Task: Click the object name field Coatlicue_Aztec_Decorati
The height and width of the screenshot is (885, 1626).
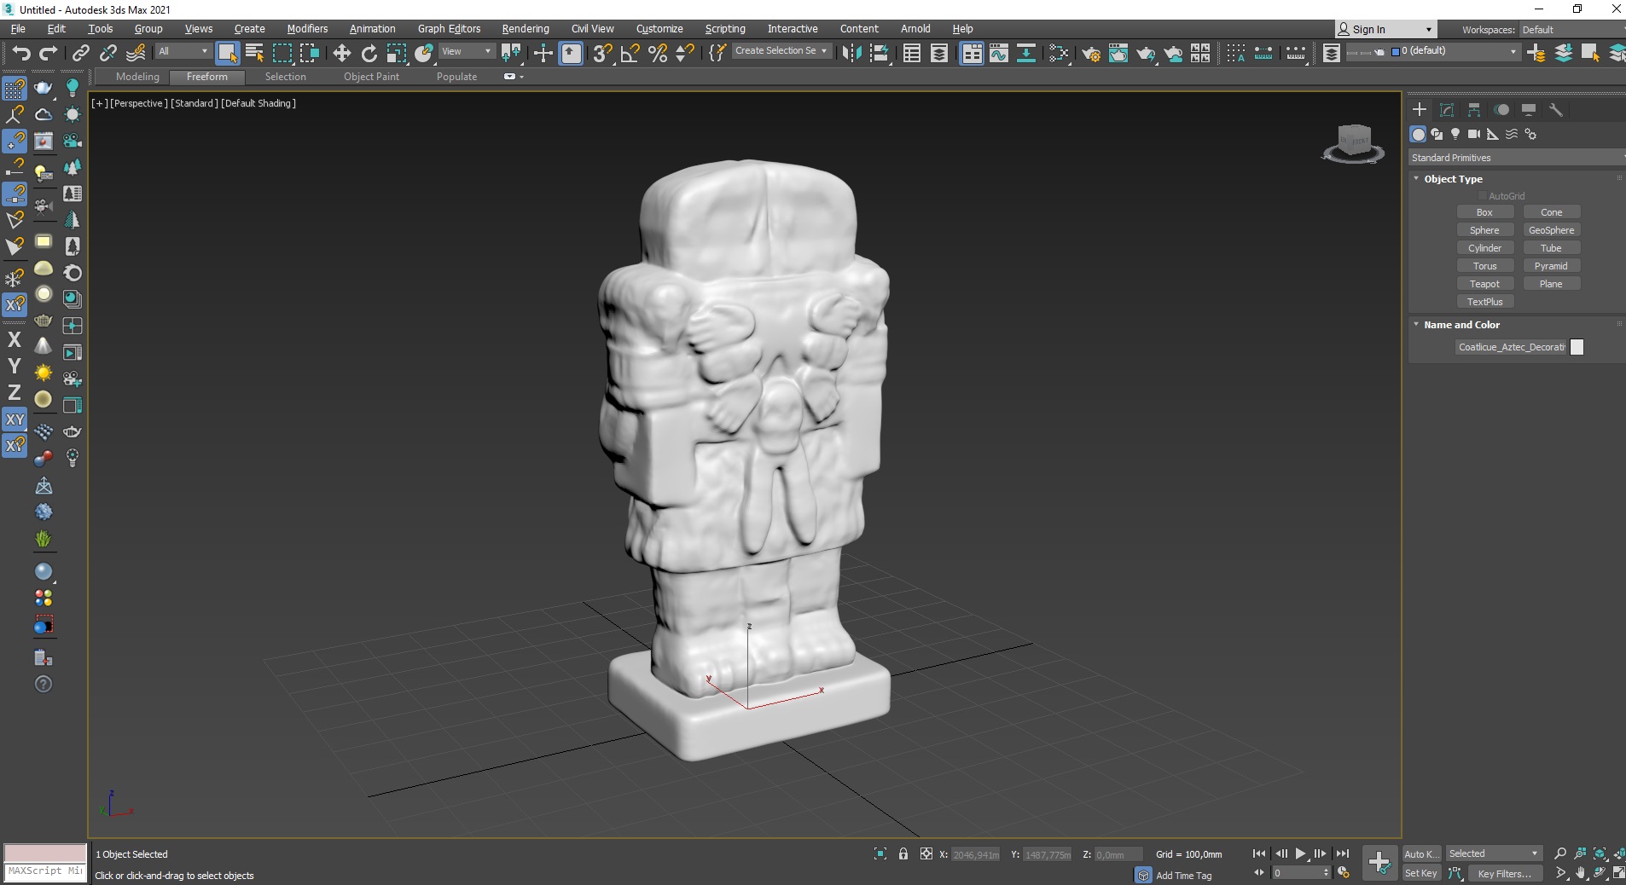Action: coord(1512,347)
